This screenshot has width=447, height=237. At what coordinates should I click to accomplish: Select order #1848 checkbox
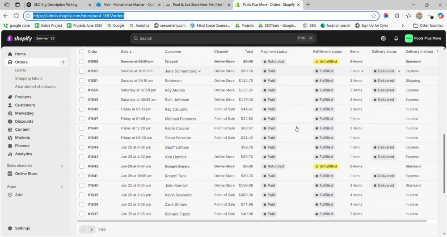[x=81, y=109]
